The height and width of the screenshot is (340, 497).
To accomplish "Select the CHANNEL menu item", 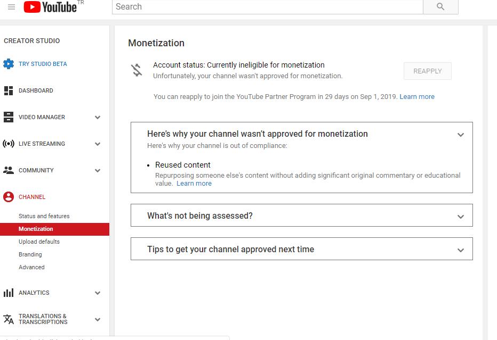I will 32,197.
